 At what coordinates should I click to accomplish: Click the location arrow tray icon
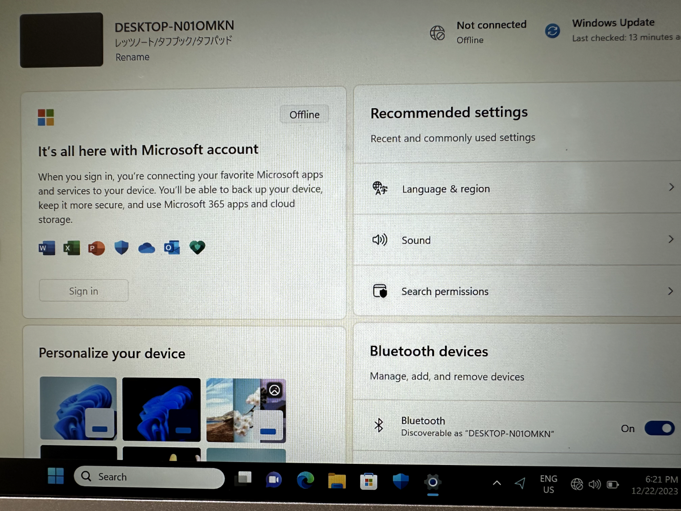(x=520, y=483)
